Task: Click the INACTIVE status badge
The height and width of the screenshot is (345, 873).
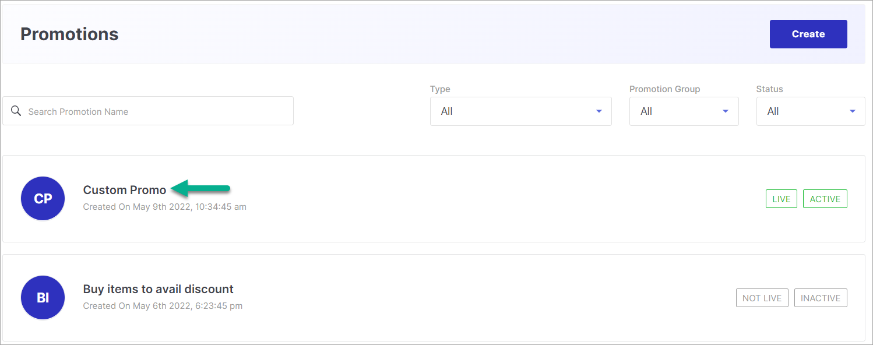Action: coord(821,298)
